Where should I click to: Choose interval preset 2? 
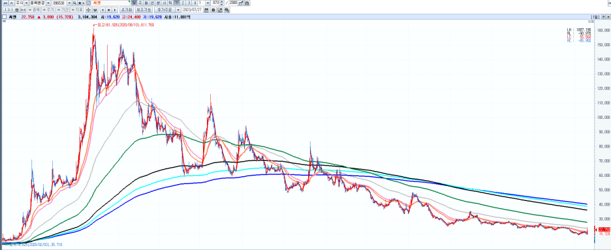183,3
